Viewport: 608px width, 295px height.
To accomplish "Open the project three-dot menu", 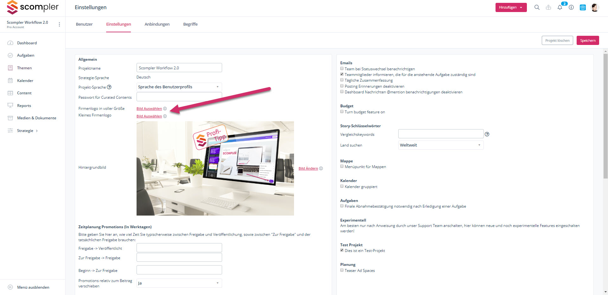I will tap(59, 24).
